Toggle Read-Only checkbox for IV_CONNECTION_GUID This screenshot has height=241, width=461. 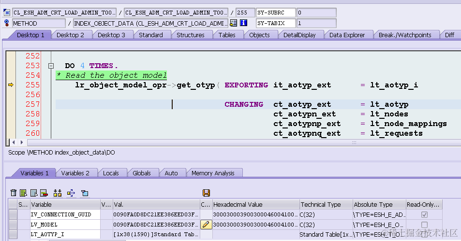[424, 214]
